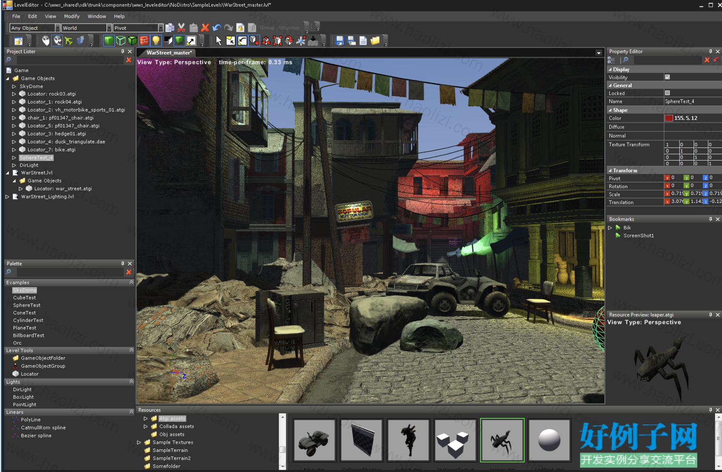Expand the Atgi assets resource folder
This screenshot has height=472, width=722.
point(146,418)
